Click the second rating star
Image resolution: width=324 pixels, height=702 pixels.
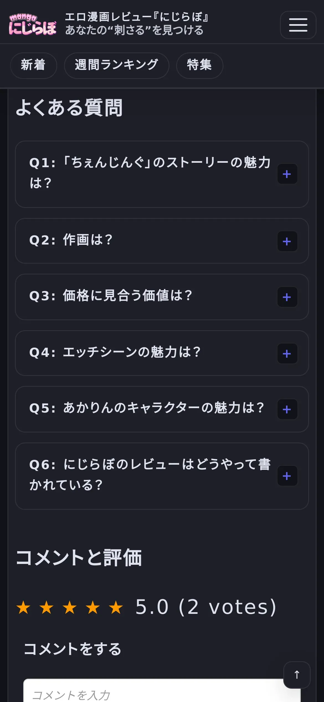[47, 607]
